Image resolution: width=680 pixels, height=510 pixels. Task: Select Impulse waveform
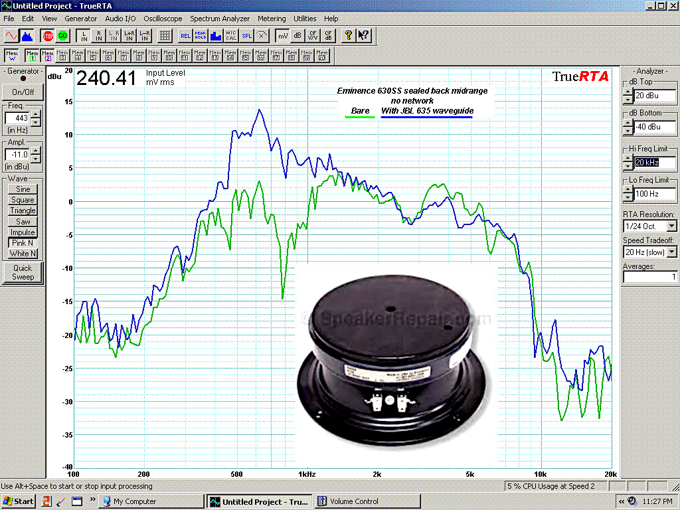tap(23, 232)
